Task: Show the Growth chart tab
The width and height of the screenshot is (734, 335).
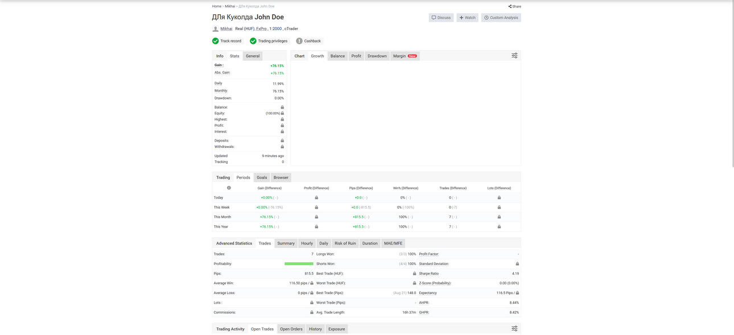Action: click(x=317, y=56)
